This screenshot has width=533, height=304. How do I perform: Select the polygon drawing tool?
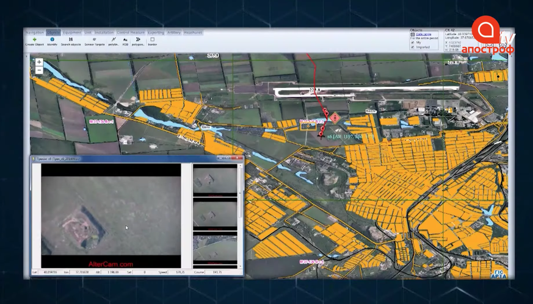(x=138, y=40)
